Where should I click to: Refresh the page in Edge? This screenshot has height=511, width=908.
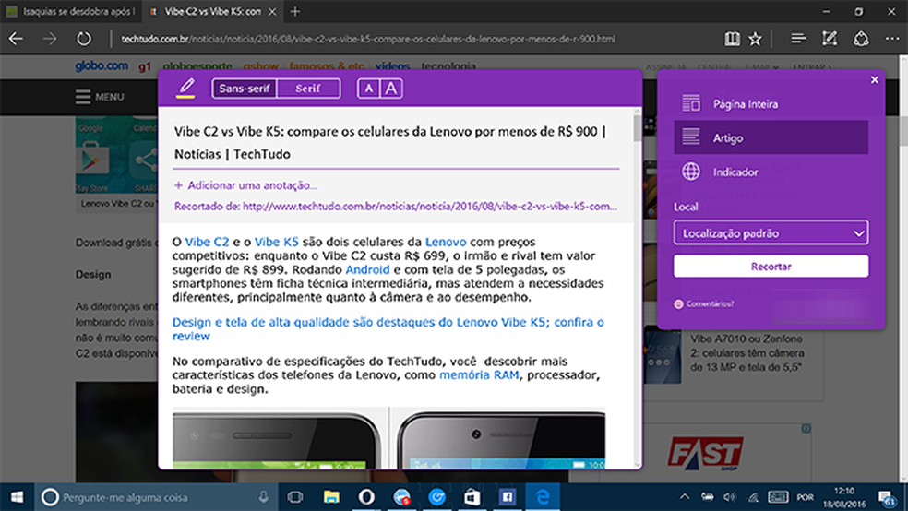pyautogui.click(x=84, y=39)
